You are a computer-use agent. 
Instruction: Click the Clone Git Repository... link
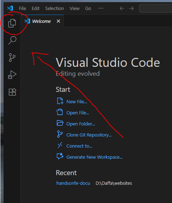click(x=89, y=135)
